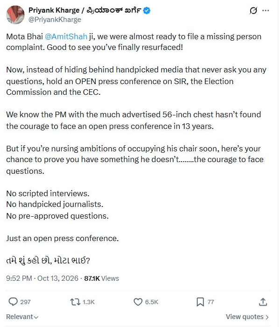Expand the Relevant sort dropdown
This screenshot has width=280, height=327.
pos(22,317)
